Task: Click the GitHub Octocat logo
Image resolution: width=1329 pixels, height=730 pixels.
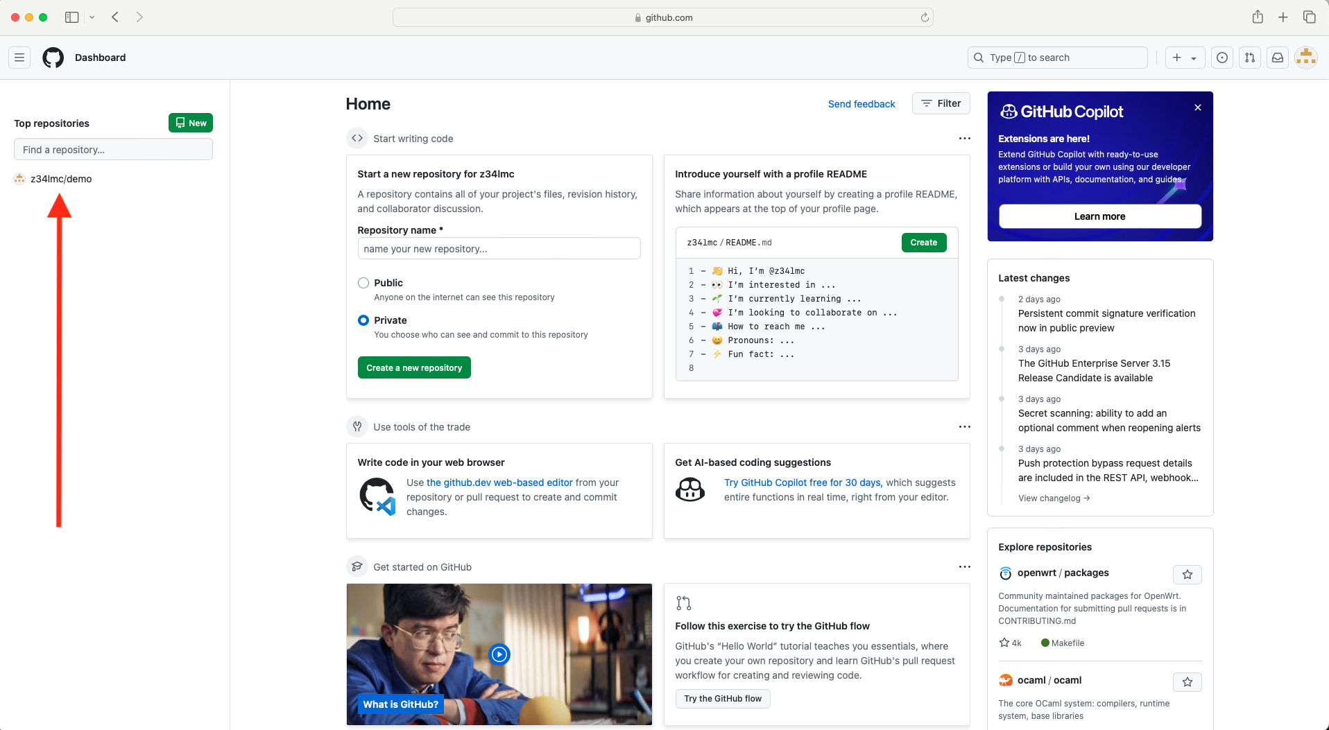Action: coord(53,58)
